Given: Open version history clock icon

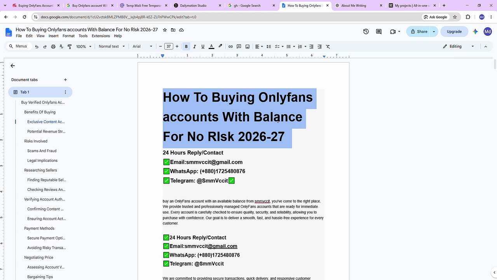Looking at the screenshot, I should pyautogui.click(x=366, y=31).
